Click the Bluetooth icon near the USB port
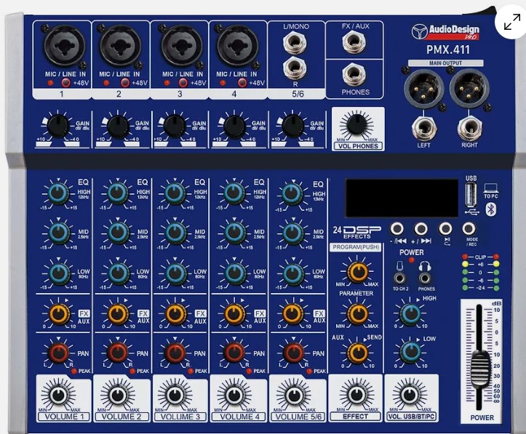The width and height of the screenshot is (526, 434). [x=491, y=209]
